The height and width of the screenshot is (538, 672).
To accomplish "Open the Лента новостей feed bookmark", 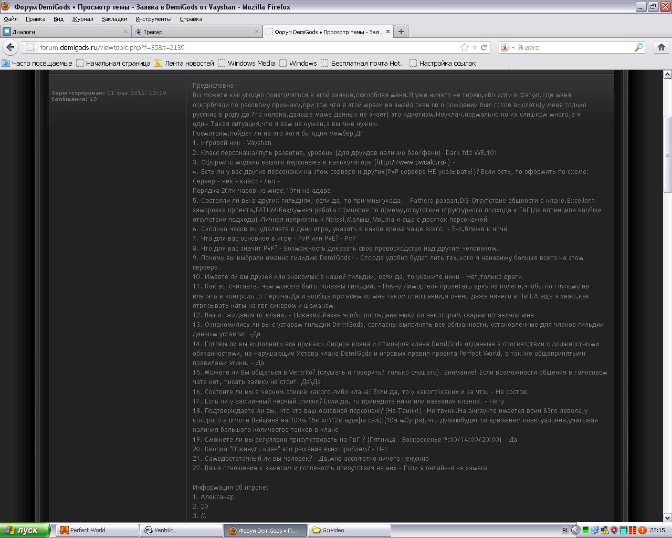I will pyautogui.click(x=184, y=63).
